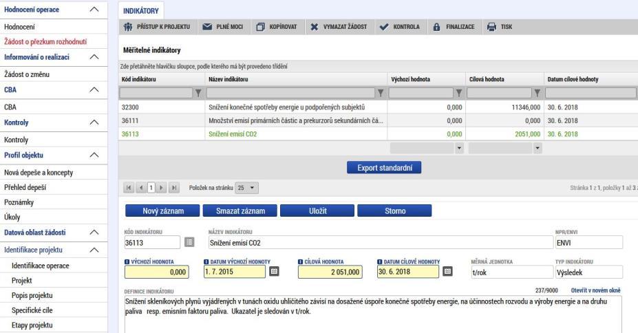Go to first page of results
638x333 pixels.
(129, 187)
